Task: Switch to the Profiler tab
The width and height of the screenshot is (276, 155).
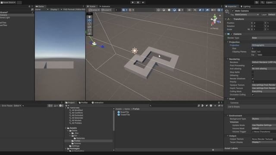Action: click(x=83, y=102)
